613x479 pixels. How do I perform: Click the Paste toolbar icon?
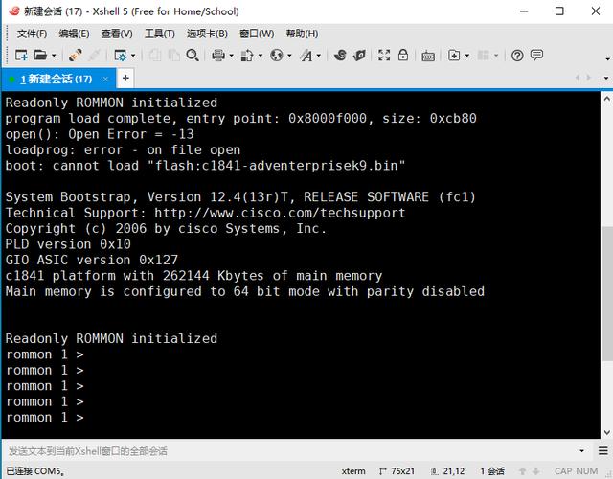(x=173, y=56)
